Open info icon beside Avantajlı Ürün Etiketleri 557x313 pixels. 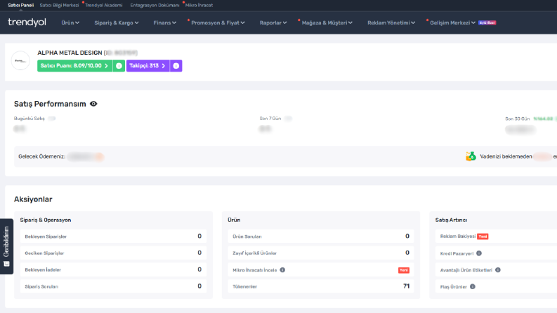pyautogui.click(x=498, y=269)
